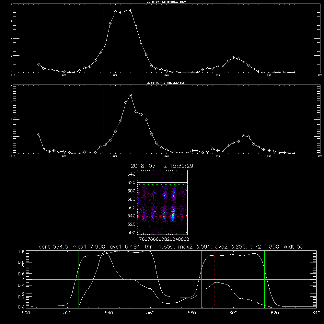Click the green vertical line near 615 in bottom plot
The height and width of the screenshot is (324, 324).
tap(264, 279)
